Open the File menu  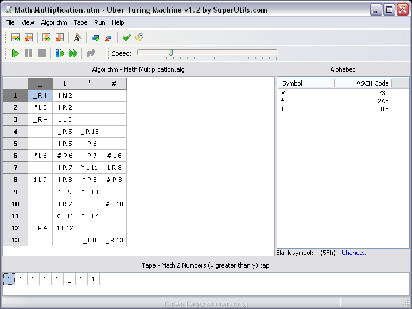(x=10, y=22)
